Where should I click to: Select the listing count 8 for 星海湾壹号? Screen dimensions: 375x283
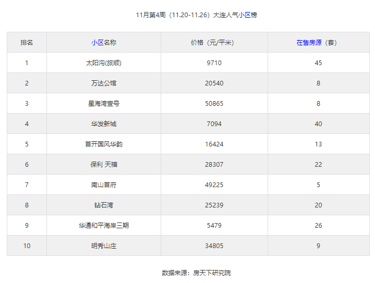(x=318, y=104)
